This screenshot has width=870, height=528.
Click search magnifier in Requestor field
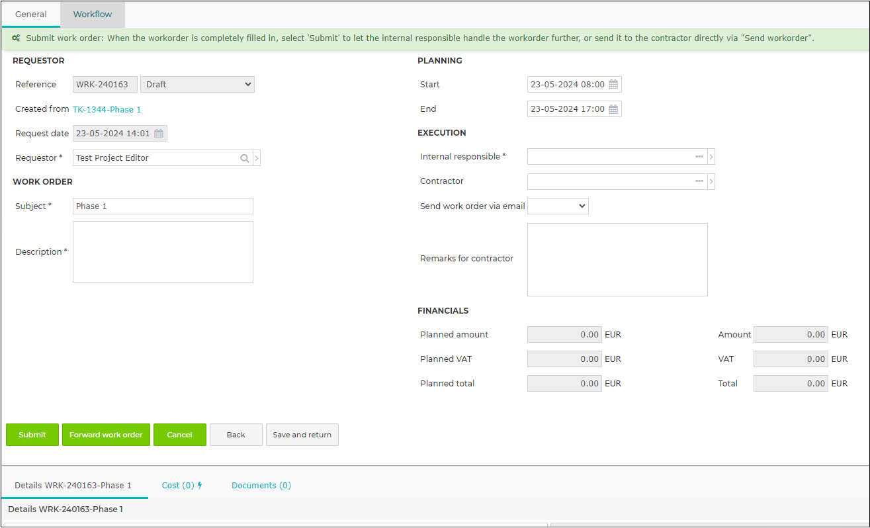245,158
